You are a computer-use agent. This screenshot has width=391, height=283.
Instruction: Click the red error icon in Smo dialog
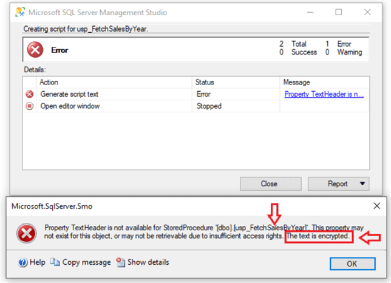(x=27, y=233)
